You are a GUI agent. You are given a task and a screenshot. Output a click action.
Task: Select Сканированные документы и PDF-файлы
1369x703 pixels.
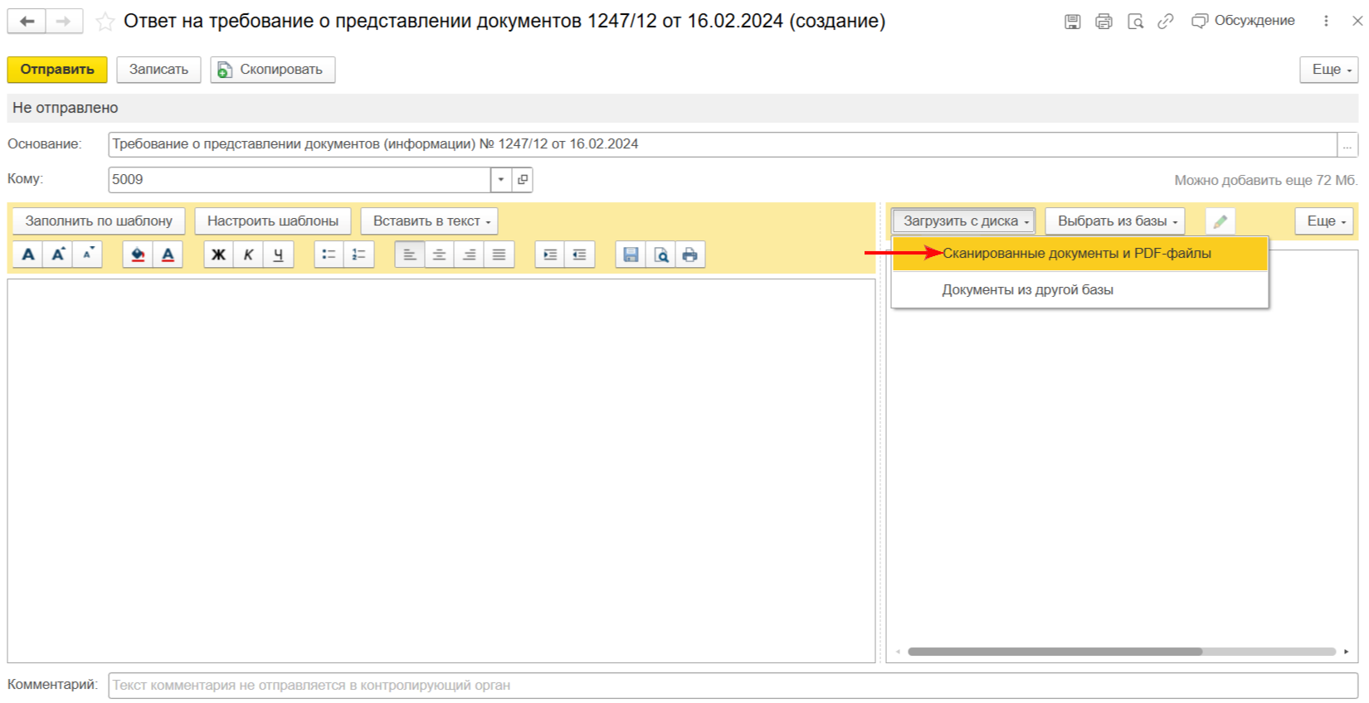tap(1080, 254)
